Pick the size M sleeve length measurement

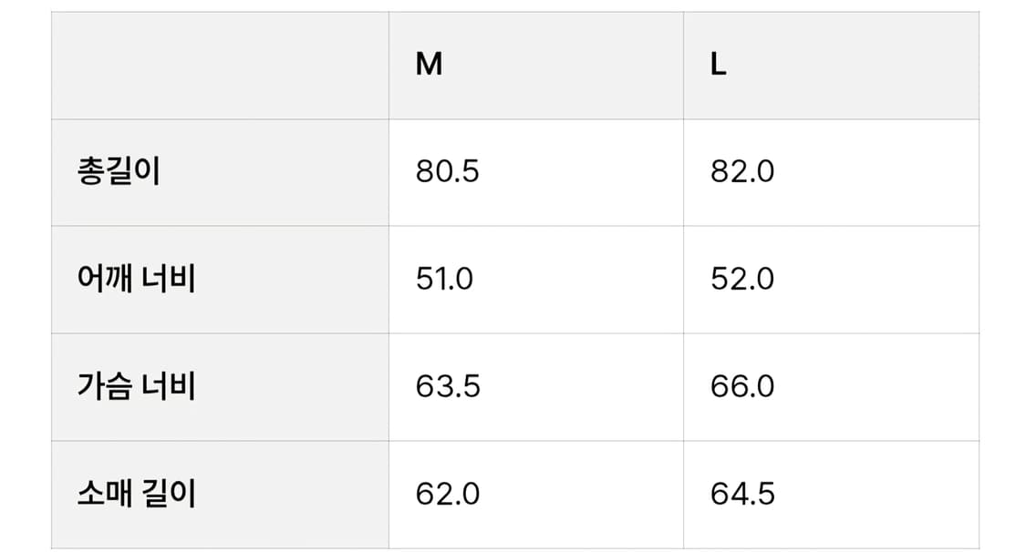(447, 494)
